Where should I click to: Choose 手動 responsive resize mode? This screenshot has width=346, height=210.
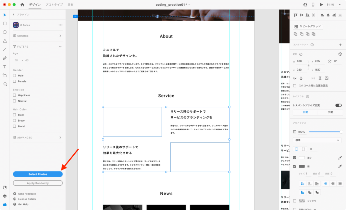click(x=330, y=112)
